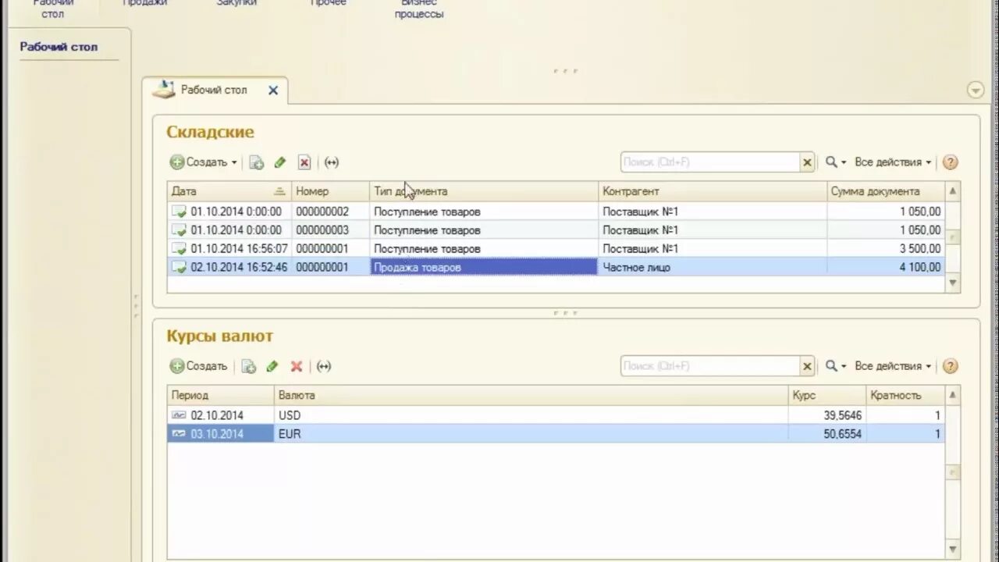Image resolution: width=999 pixels, height=562 pixels.
Task: Select document icon of row 000000003
Action: [179, 230]
